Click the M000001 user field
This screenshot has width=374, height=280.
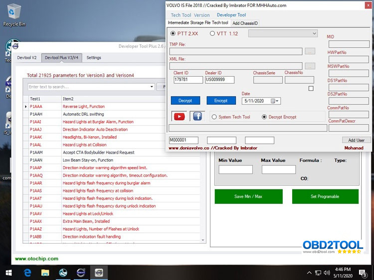point(184,140)
